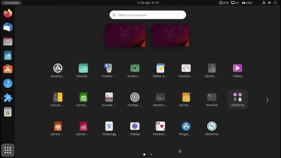This screenshot has height=158, width=281.
Task: Launch the Atualiza... software updater app
Action: [58, 70]
